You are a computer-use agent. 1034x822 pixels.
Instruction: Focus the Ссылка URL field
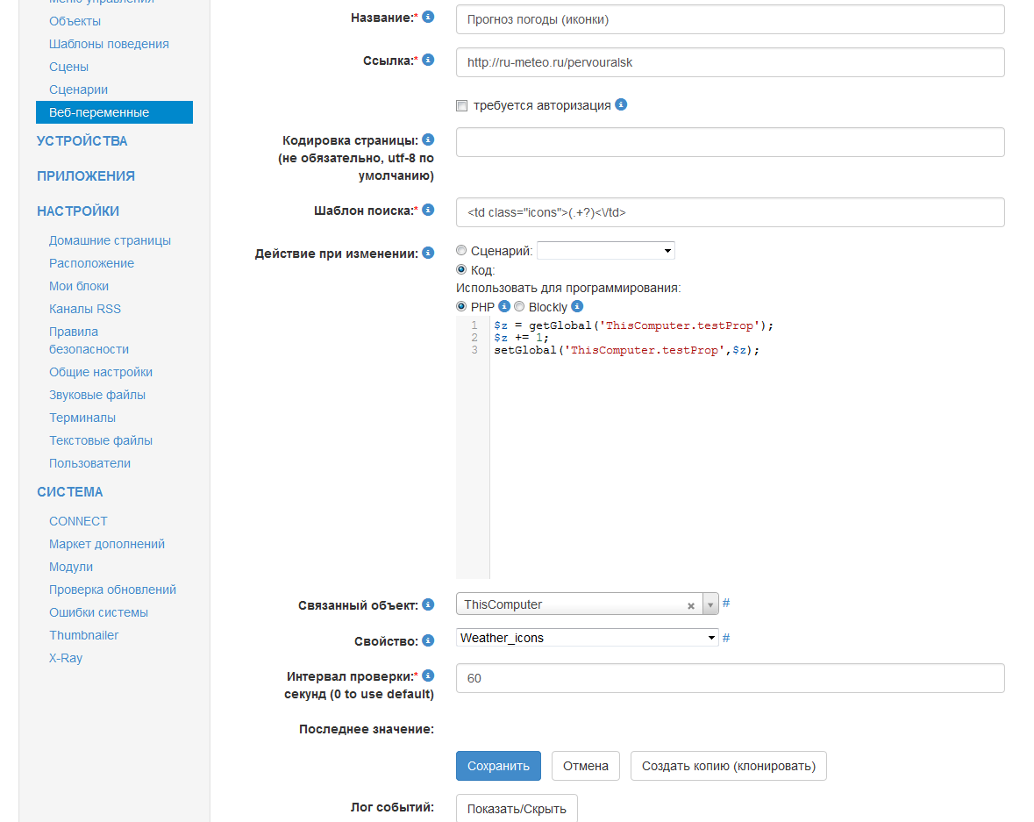point(730,62)
